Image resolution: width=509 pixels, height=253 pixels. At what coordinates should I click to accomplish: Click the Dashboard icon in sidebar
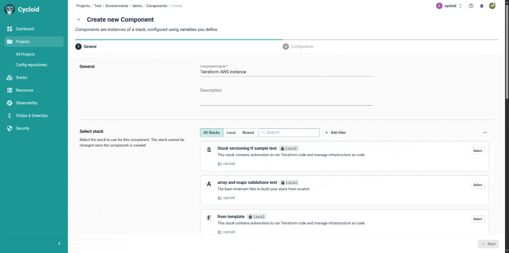pyautogui.click(x=10, y=29)
